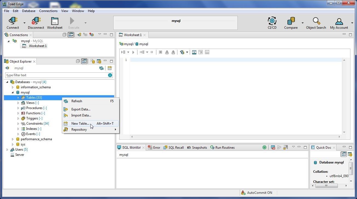Click into line 1 of SQL editor
Viewport: 357px width, 199px height.
point(236,60)
